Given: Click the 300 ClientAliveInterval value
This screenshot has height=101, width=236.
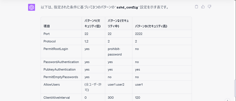Looking at the screenshot, I should pyautogui.click(x=111, y=97).
